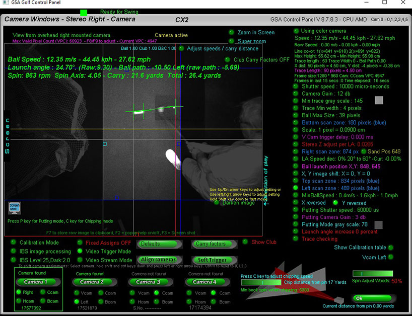Select the Camera 3 button
This screenshot has width=412, height=316.
click(151, 282)
